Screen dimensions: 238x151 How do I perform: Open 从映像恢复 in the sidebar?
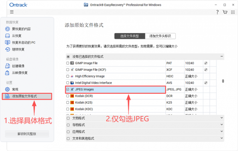pos(20,73)
